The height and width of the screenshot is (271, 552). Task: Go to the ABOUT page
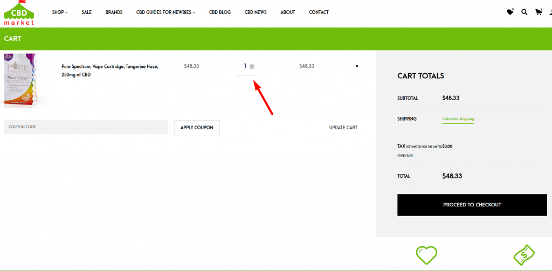pyautogui.click(x=288, y=12)
